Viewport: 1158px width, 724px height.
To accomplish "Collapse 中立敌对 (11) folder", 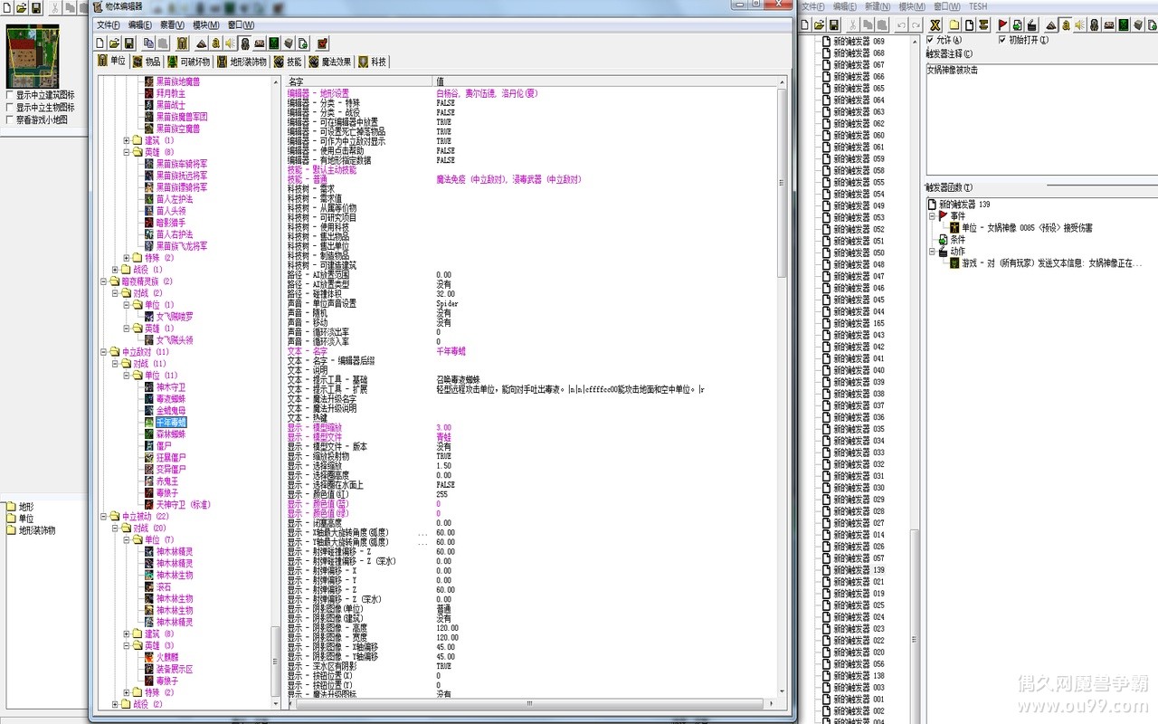I will [103, 352].
